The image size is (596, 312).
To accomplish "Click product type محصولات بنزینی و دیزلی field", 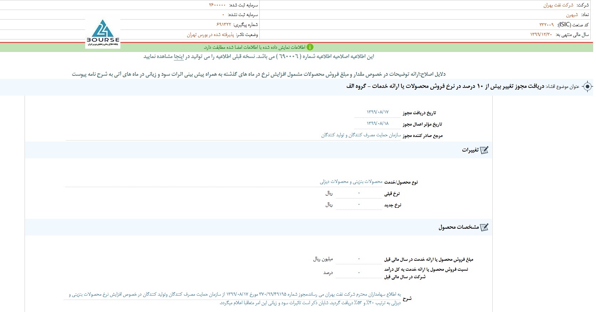I will coord(224,182).
